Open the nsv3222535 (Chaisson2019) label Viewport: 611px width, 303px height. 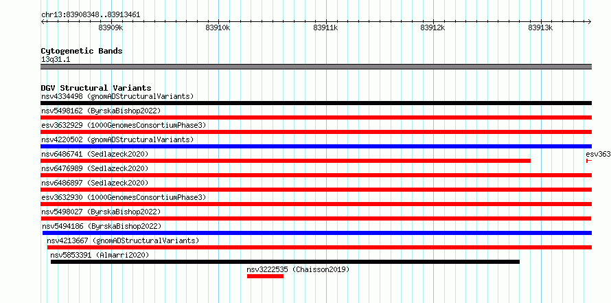[298, 269]
